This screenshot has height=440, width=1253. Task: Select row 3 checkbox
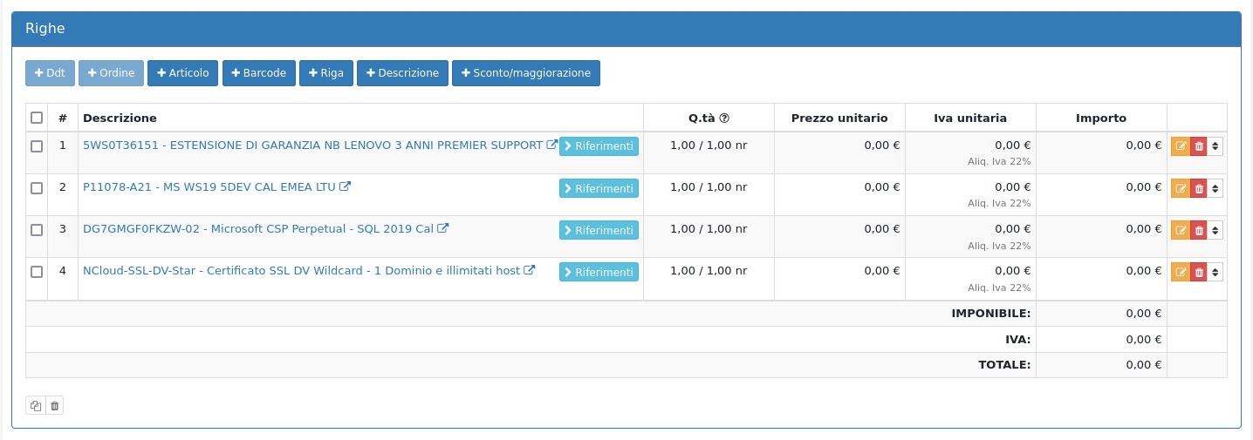point(37,230)
